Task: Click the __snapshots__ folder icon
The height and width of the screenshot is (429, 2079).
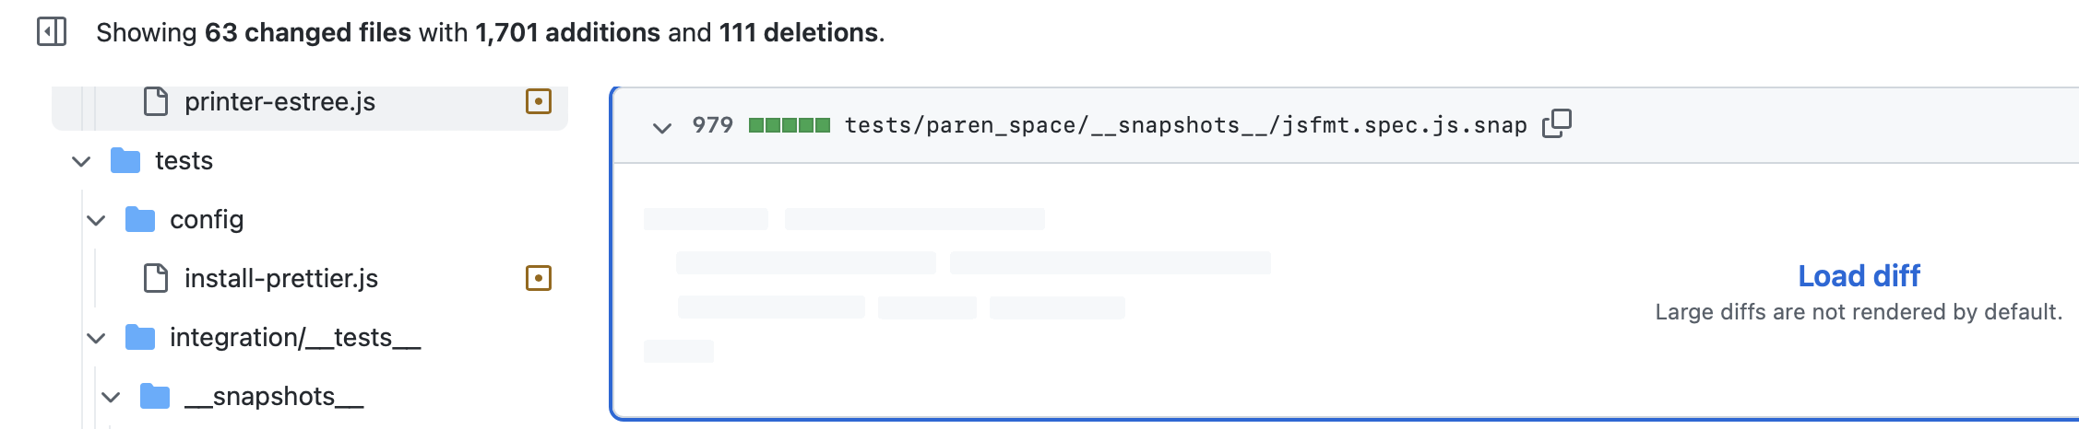Action: pos(155,397)
